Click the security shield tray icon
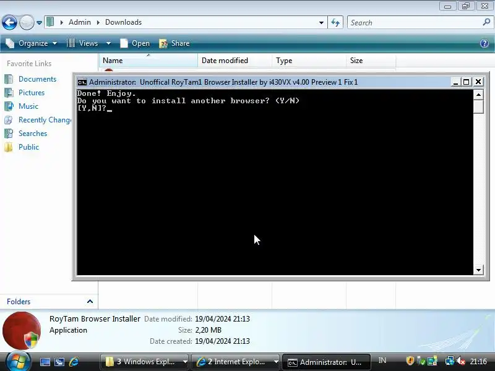Screen dimensions: 495x371 click(410, 360)
